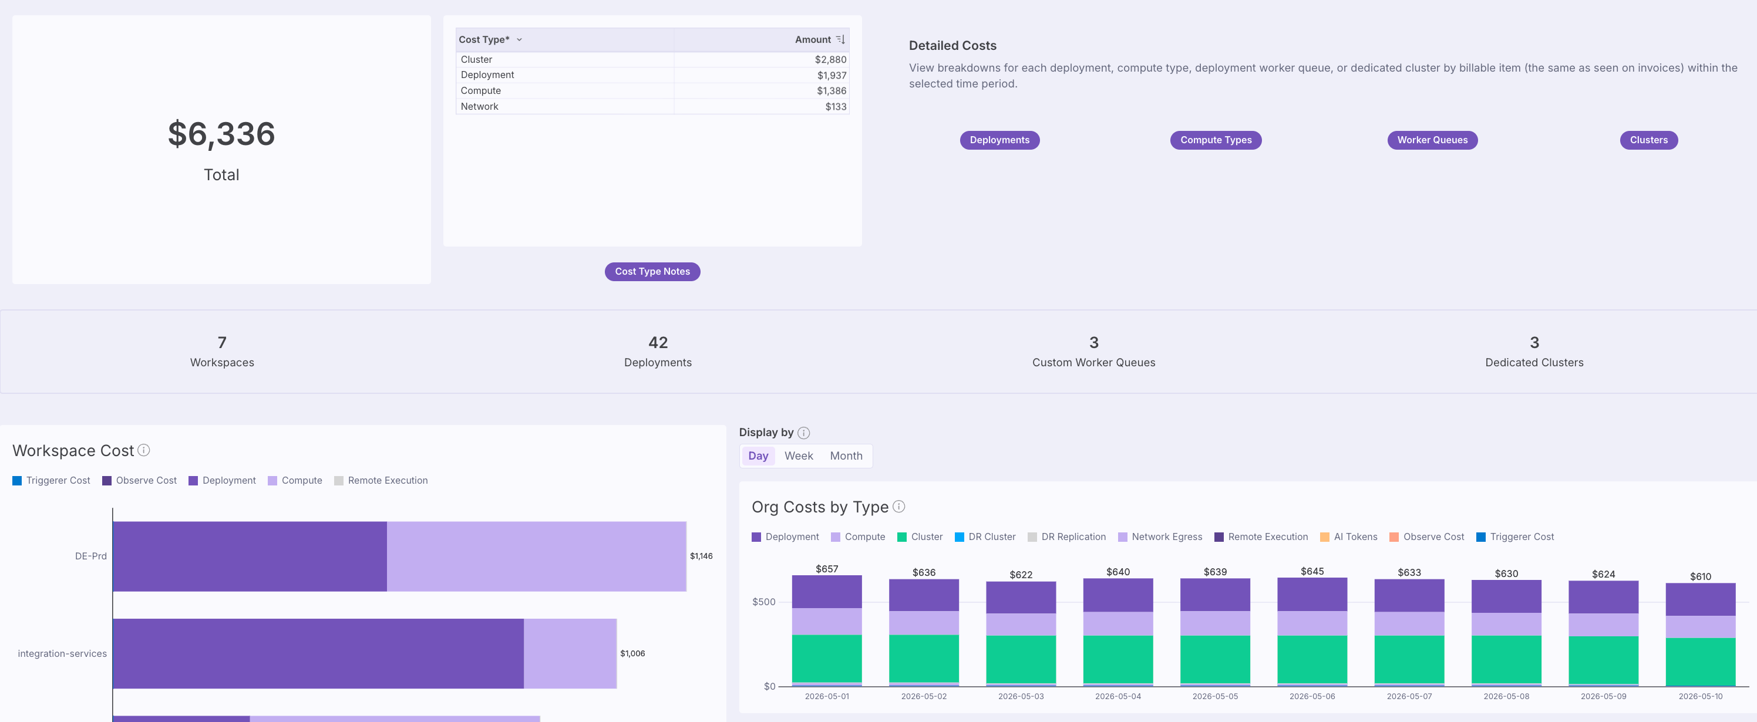Viewport: 1757px width, 722px height.
Task: Click the integration-services workspace axis label
Action: pyautogui.click(x=62, y=654)
